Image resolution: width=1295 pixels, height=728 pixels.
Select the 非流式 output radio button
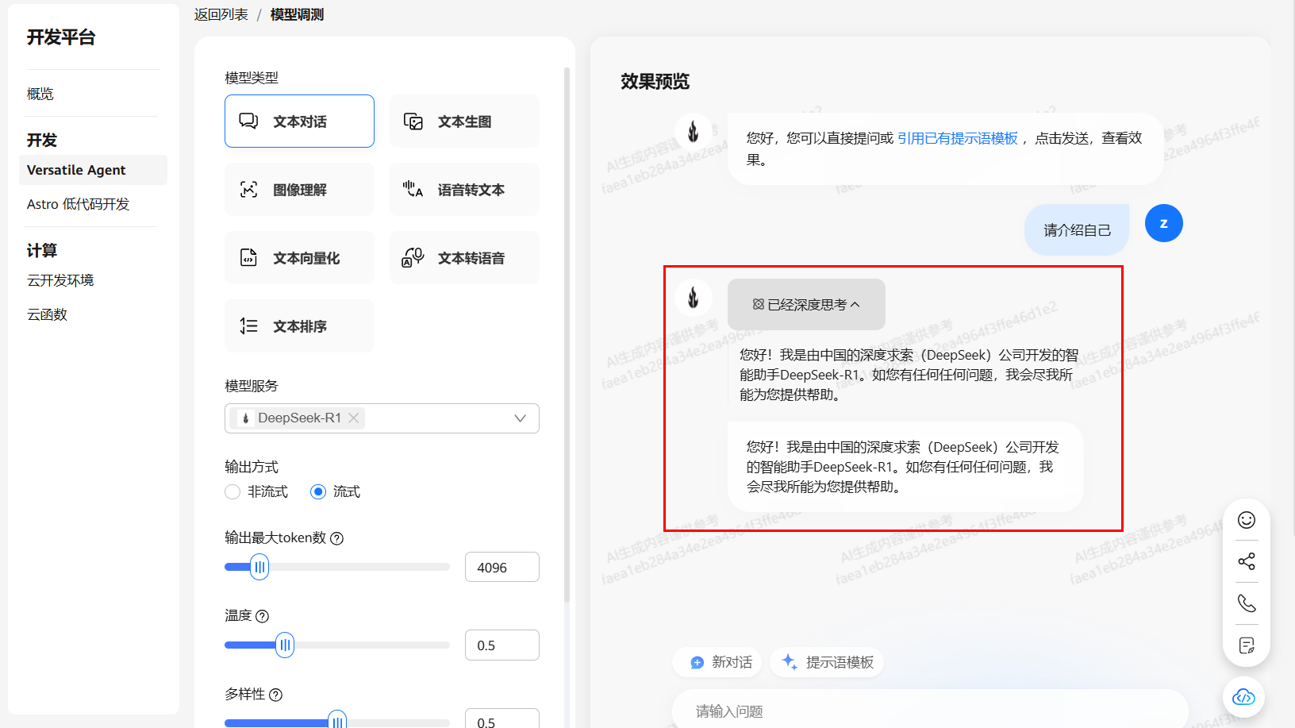tap(232, 491)
